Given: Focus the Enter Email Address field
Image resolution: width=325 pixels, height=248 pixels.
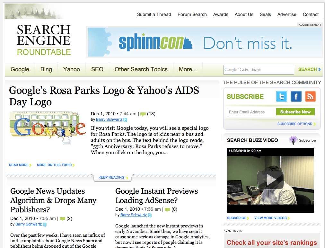Looking at the screenshot, I should [251, 112].
